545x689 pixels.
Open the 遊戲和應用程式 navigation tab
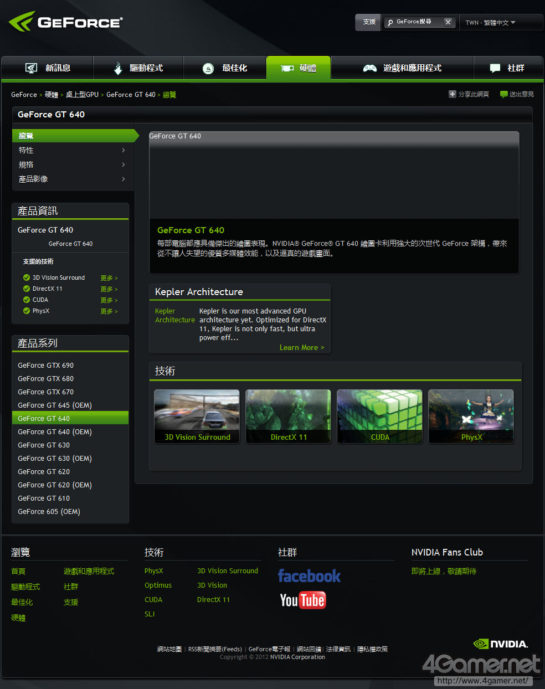coord(402,68)
